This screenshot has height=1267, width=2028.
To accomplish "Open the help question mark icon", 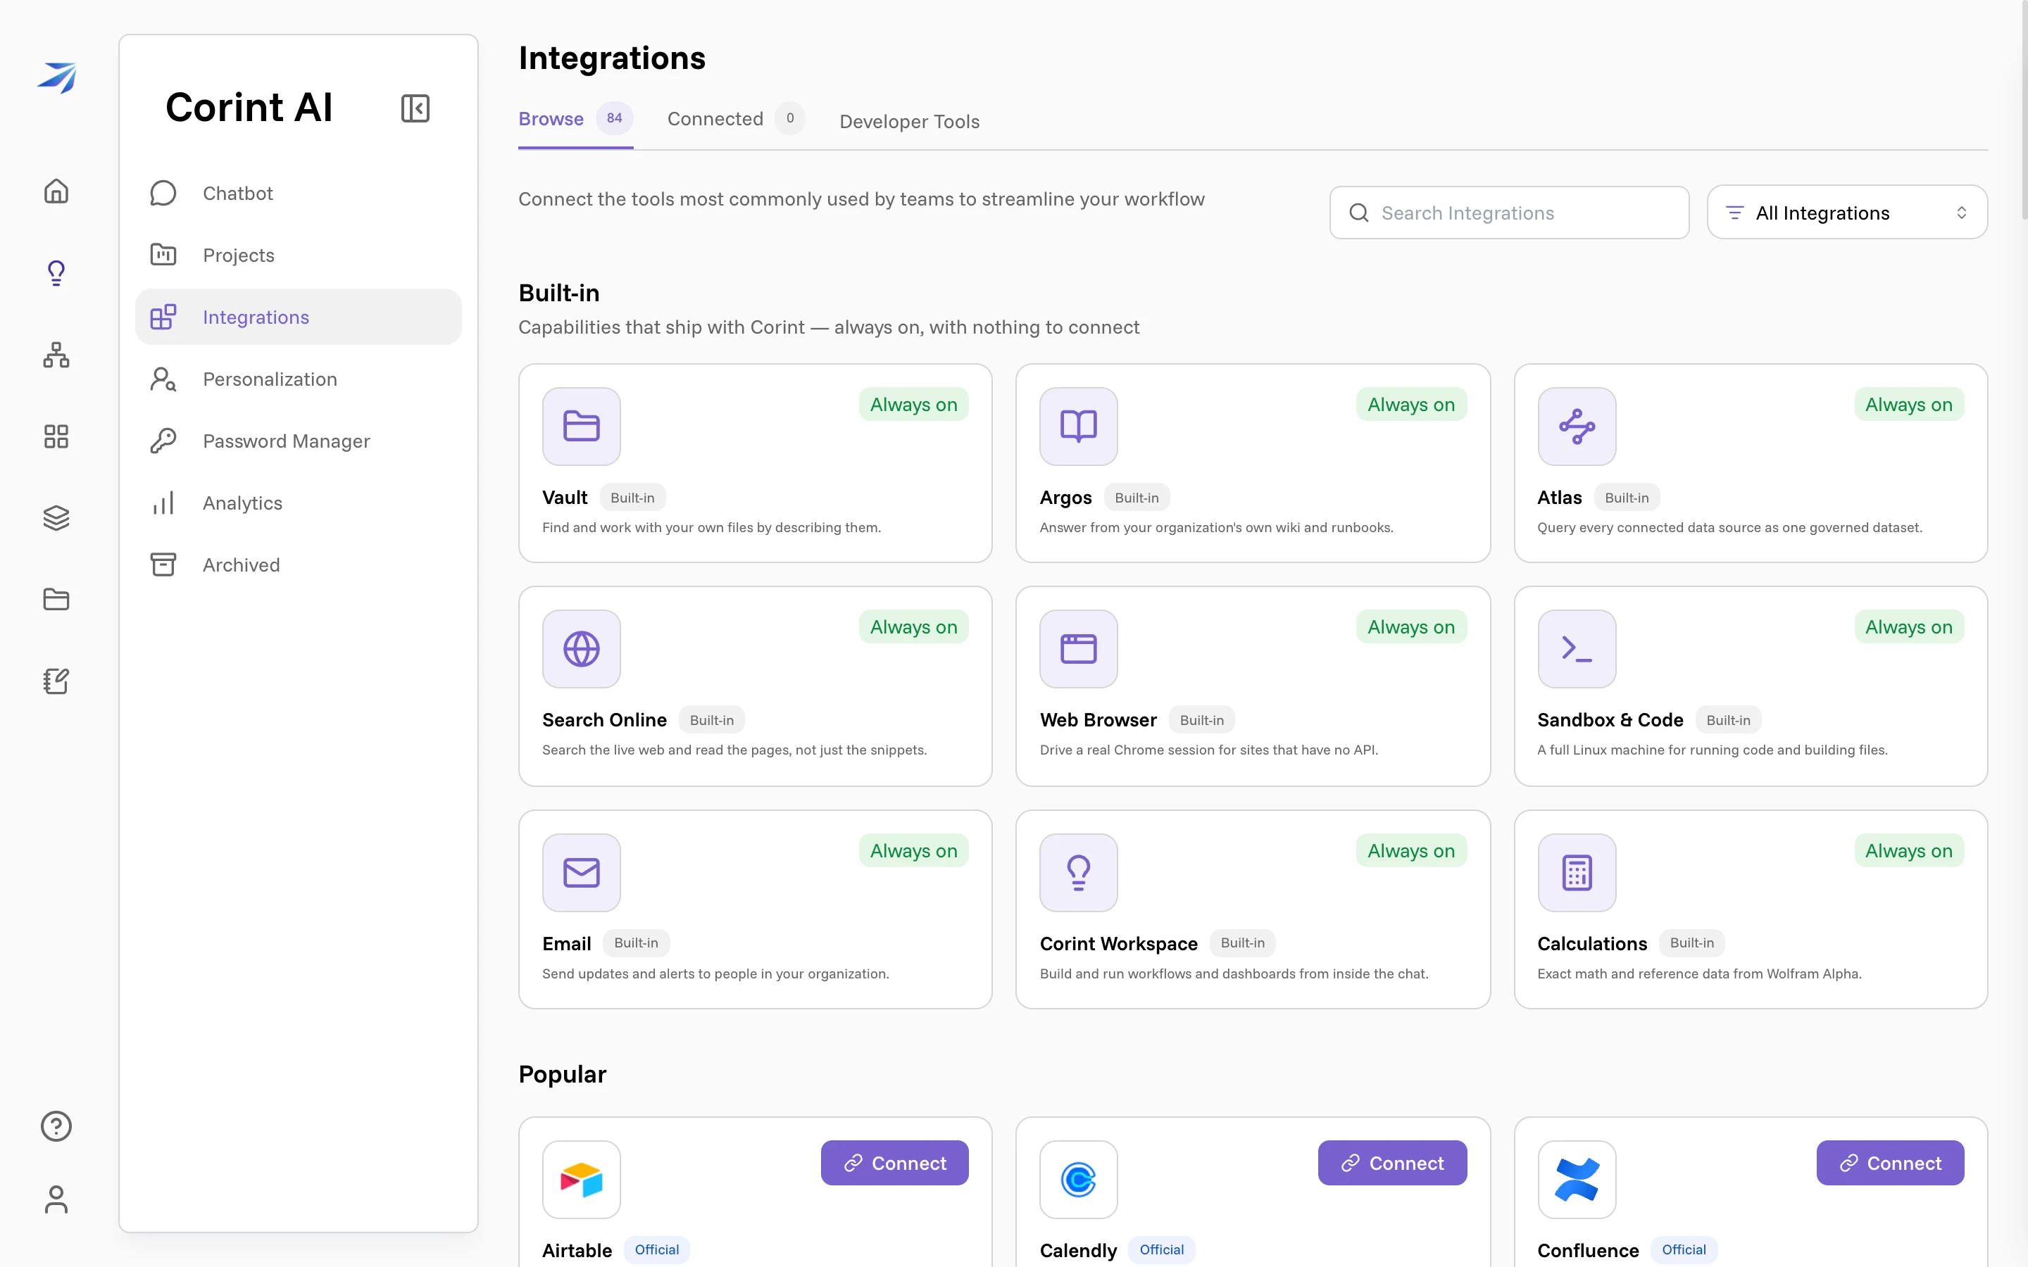I will tap(56, 1126).
